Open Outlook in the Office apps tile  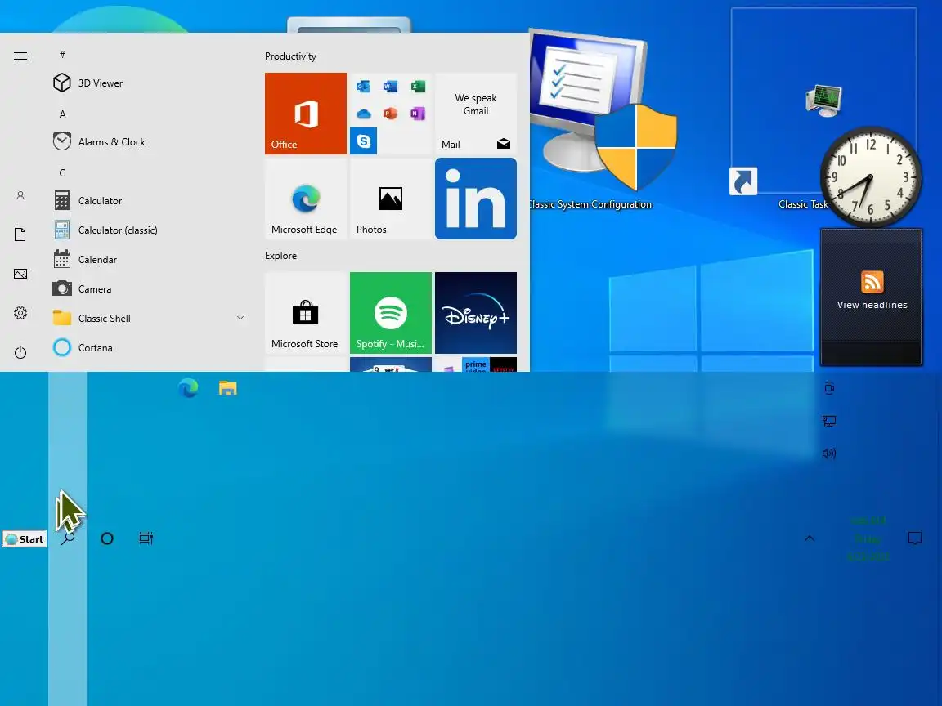click(363, 87)
